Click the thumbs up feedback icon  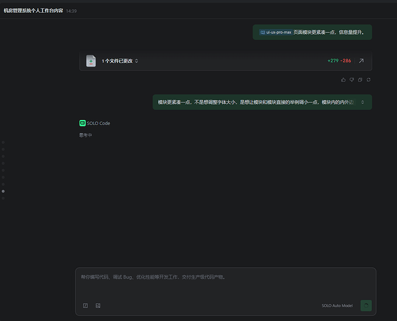(x=344, y=80)
